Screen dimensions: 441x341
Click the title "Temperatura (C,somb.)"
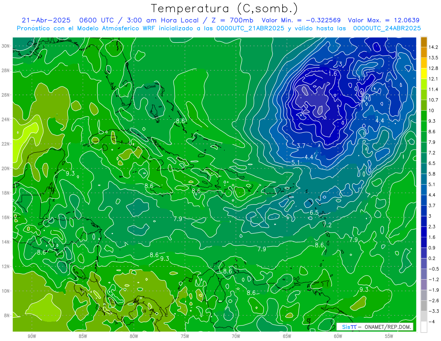pos(224,8)
